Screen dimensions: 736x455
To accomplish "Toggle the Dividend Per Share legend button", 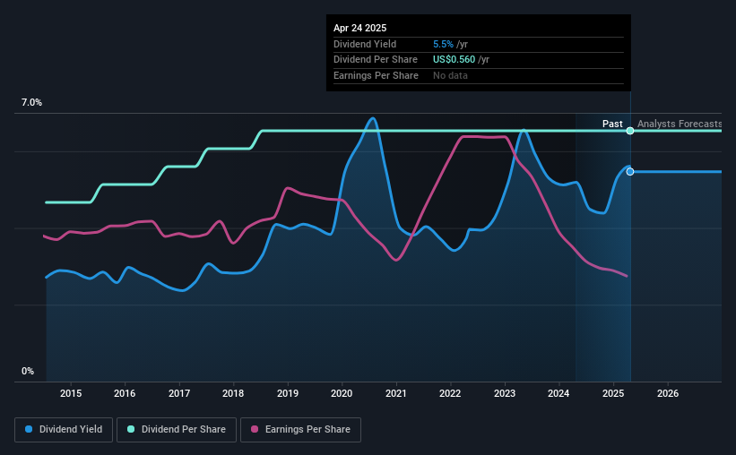I will point(177,430).
